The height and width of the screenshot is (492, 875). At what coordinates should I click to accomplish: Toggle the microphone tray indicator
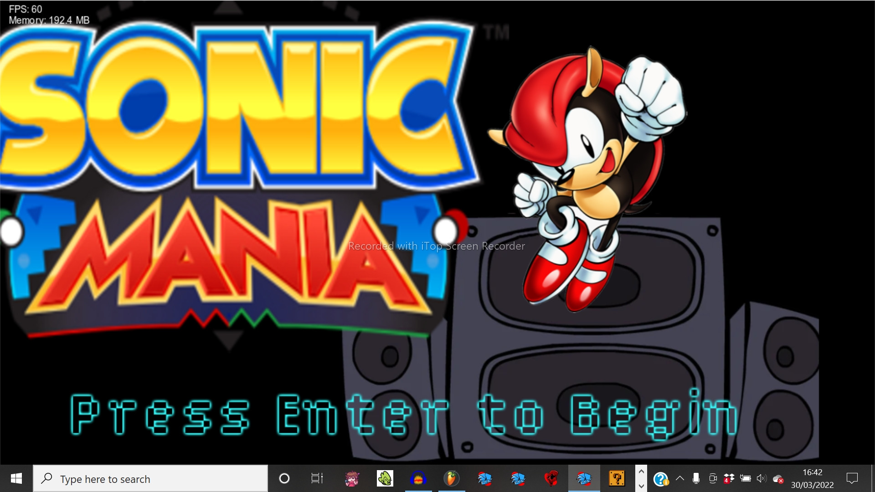point(696,478)
